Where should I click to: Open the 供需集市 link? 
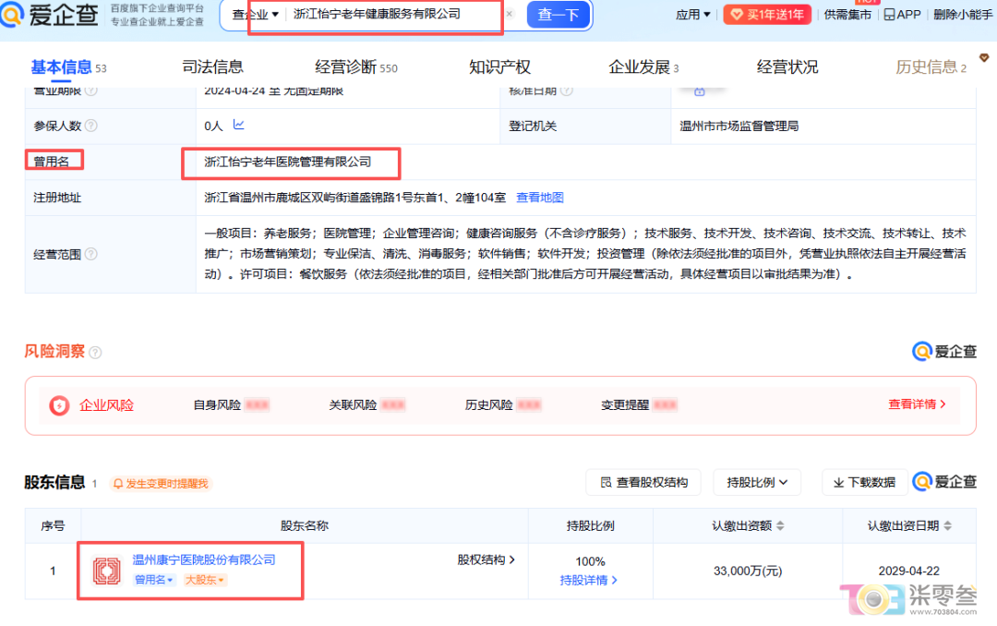point(847,14)
